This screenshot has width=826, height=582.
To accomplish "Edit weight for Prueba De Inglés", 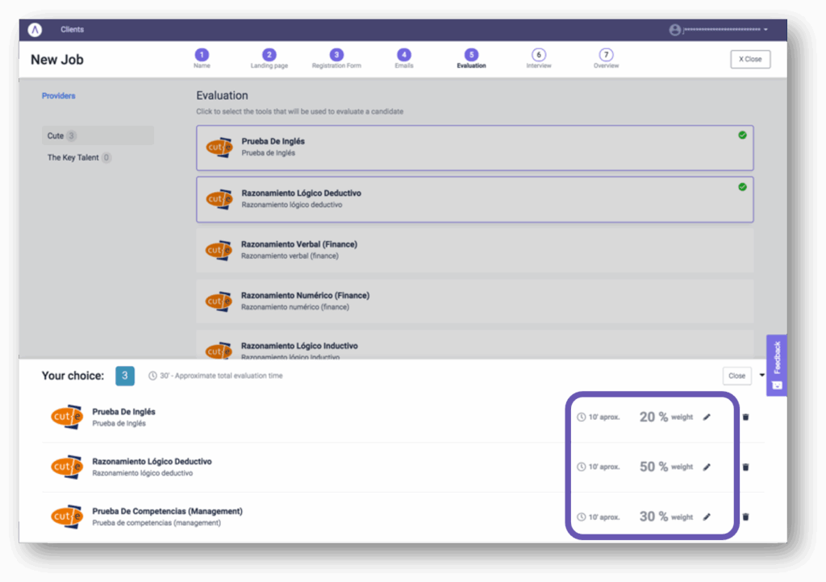I will 707,417.
